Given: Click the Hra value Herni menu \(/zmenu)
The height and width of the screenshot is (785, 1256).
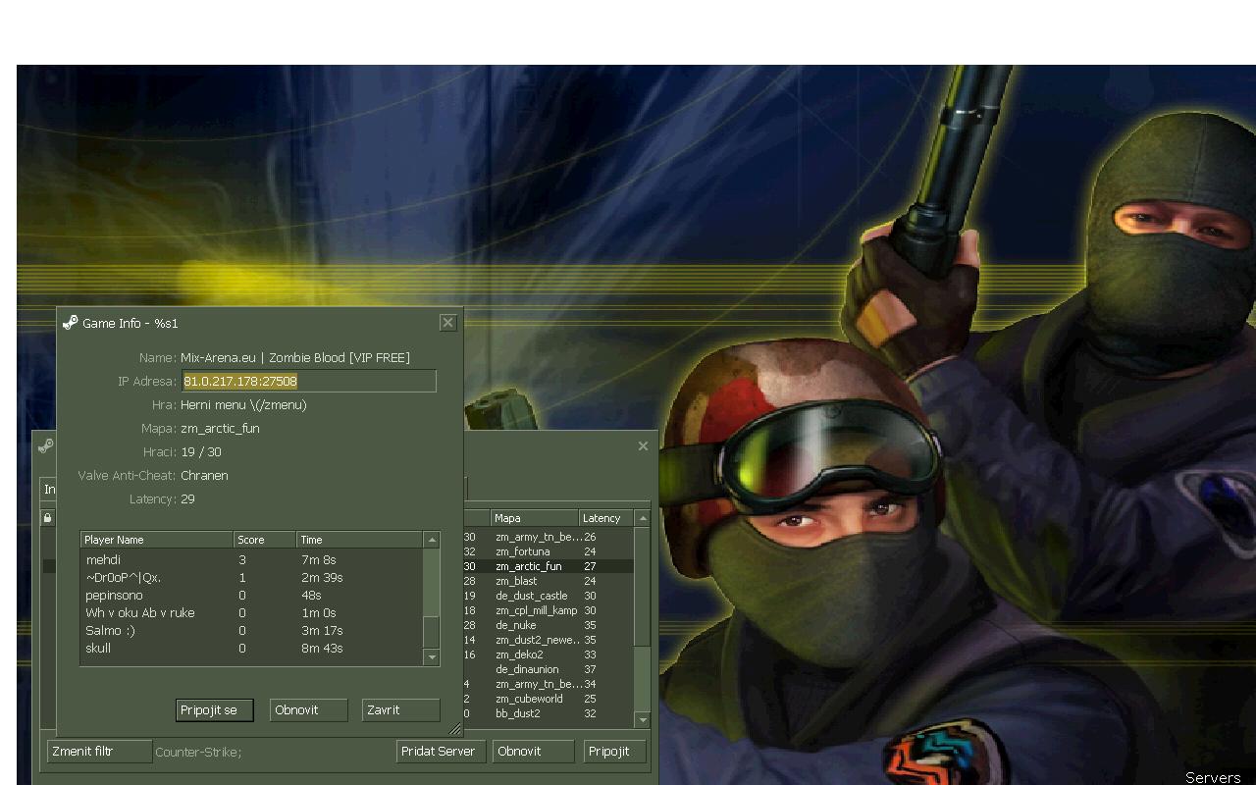Looking at the screenshot, I should pos(243,404).
